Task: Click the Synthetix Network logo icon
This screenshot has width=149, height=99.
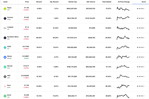Action: click(5, 38)
